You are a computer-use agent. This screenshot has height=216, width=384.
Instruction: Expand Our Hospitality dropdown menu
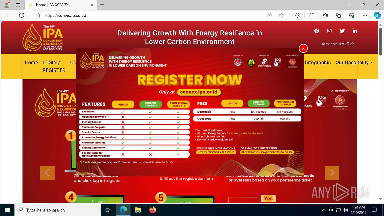point(354,62)
